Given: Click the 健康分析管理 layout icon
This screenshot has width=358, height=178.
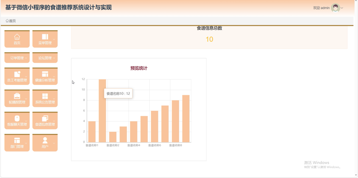Looking at the screenshot, I should click(45, 74).
